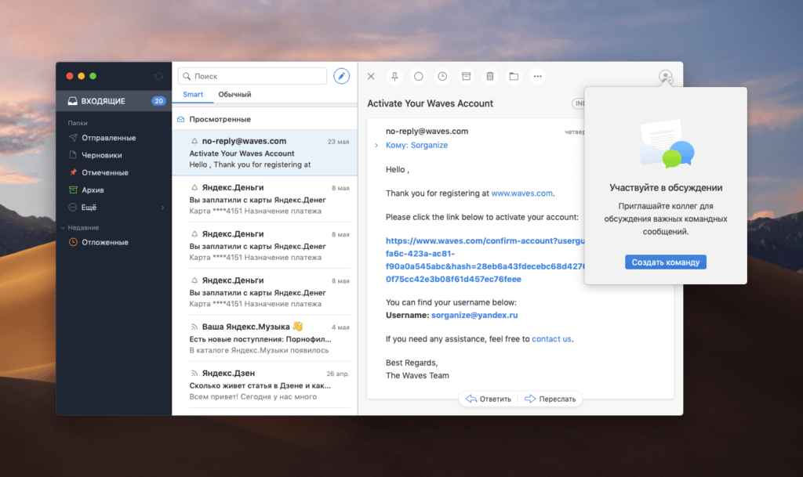Screen dimensions: 803x477
Task: Open the Ваша Яндекс.Музыка email from 4 мая
Action: click(265, 338)
